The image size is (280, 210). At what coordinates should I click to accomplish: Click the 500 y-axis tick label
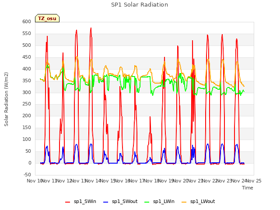27,45
